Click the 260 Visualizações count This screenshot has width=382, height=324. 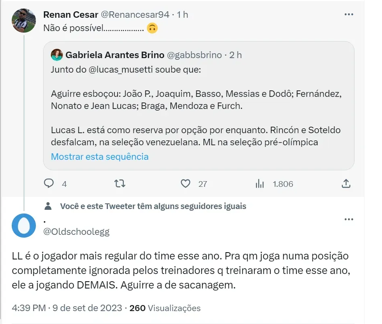click(165, 308)
